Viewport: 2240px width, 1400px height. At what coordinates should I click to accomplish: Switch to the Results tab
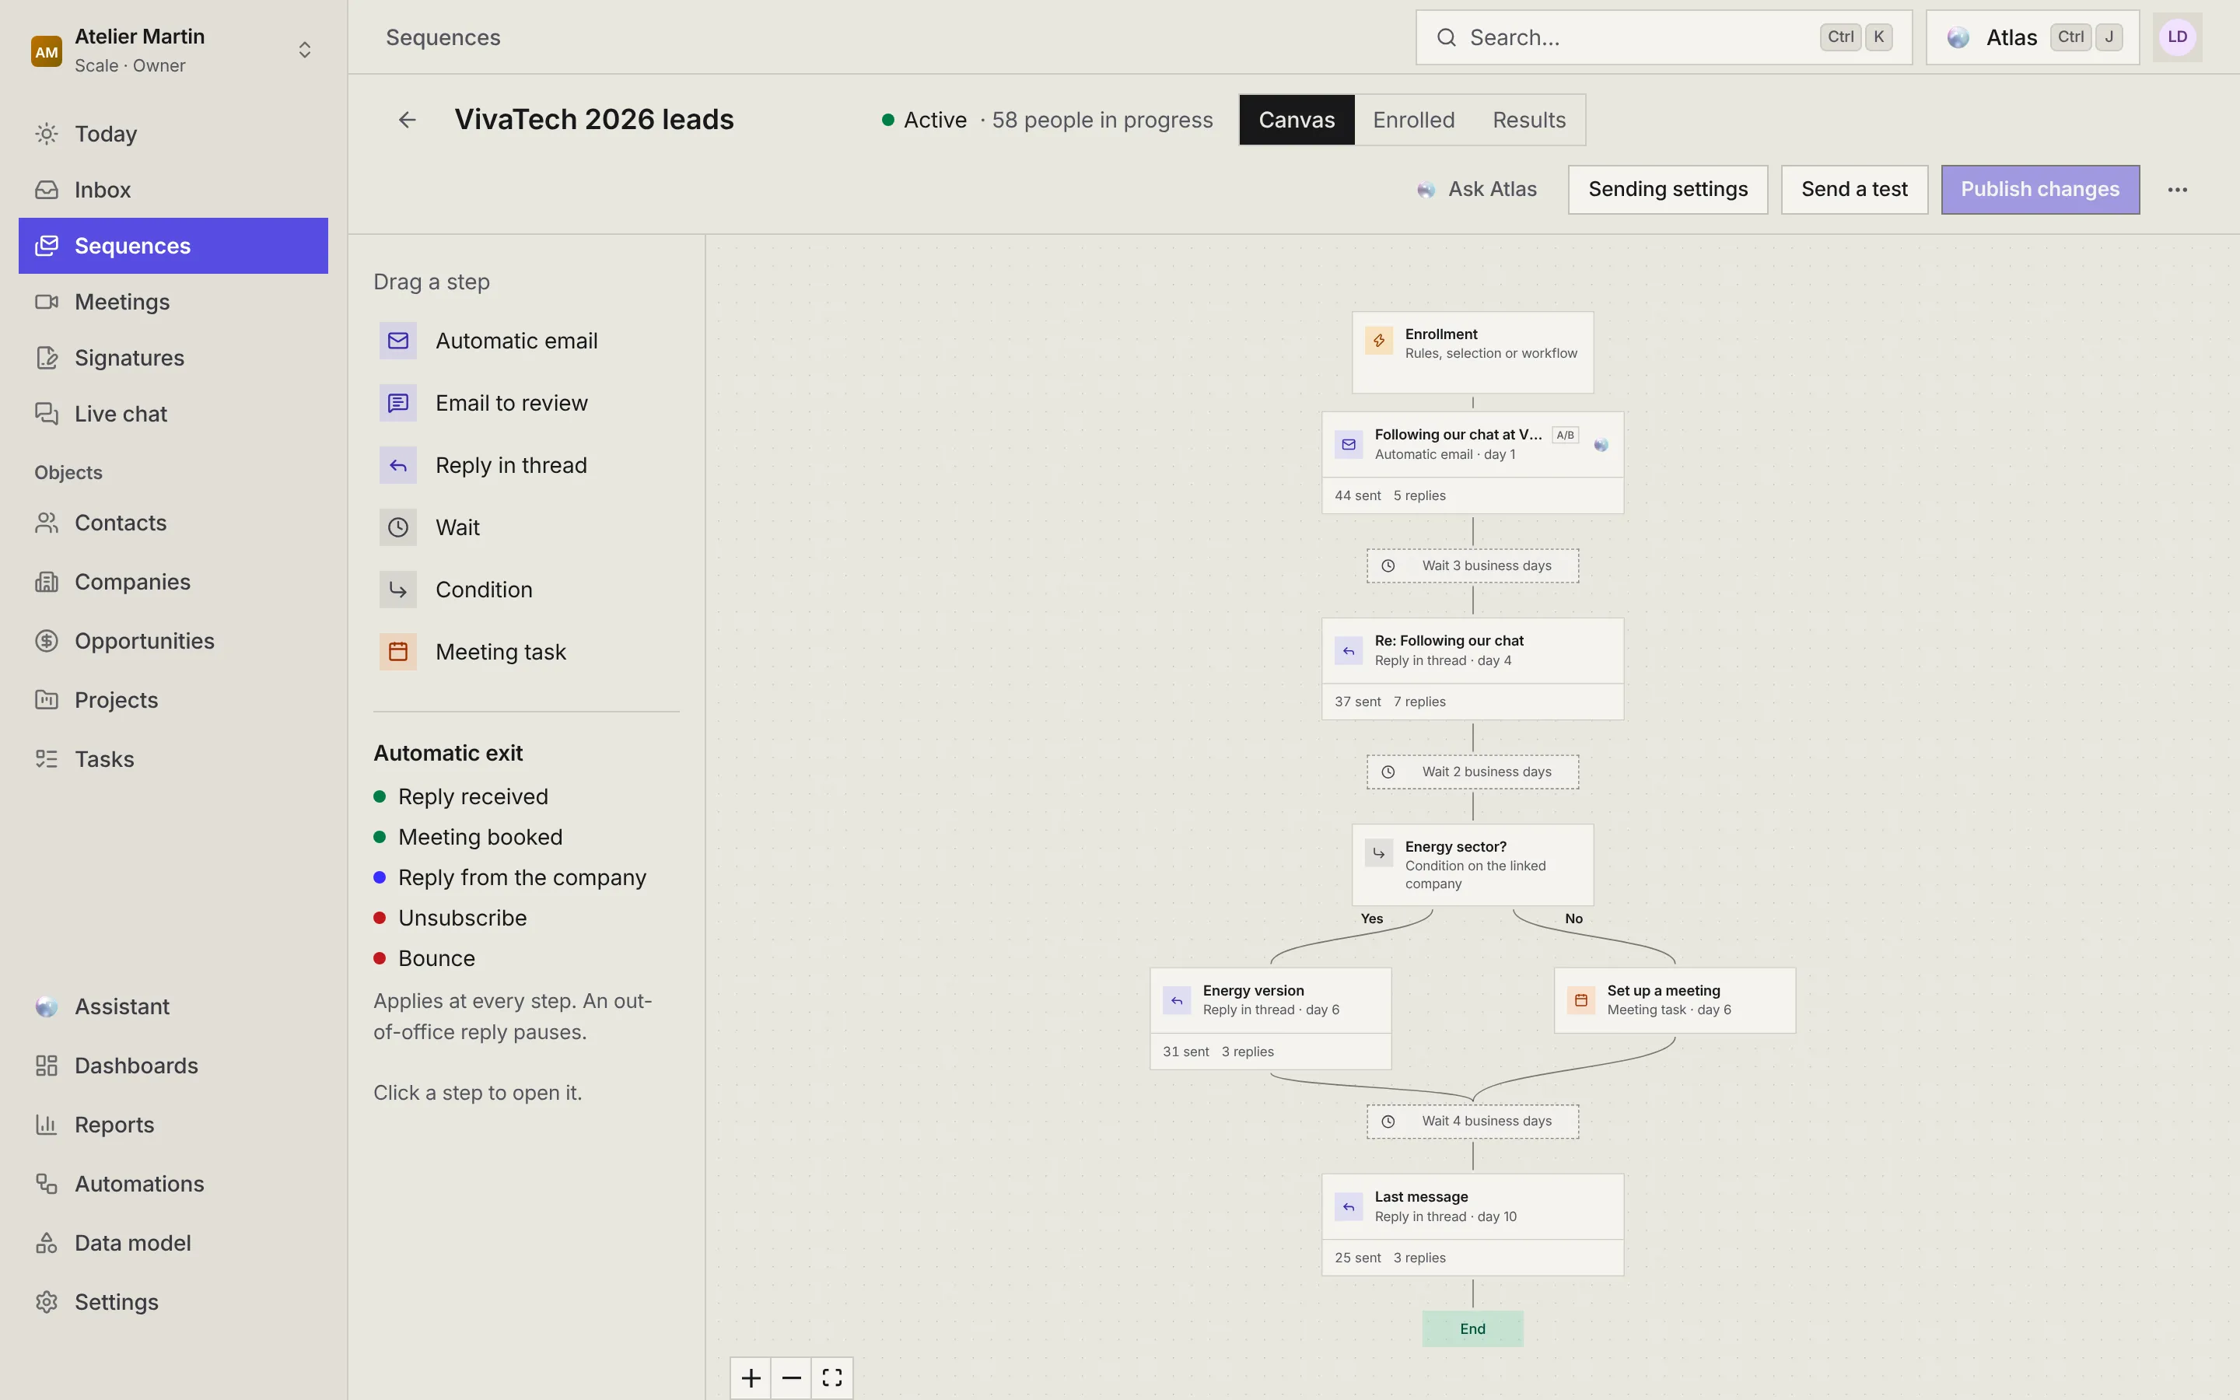click(1528, 120)
